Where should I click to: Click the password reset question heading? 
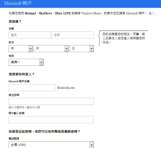click(x=44, y=131)
